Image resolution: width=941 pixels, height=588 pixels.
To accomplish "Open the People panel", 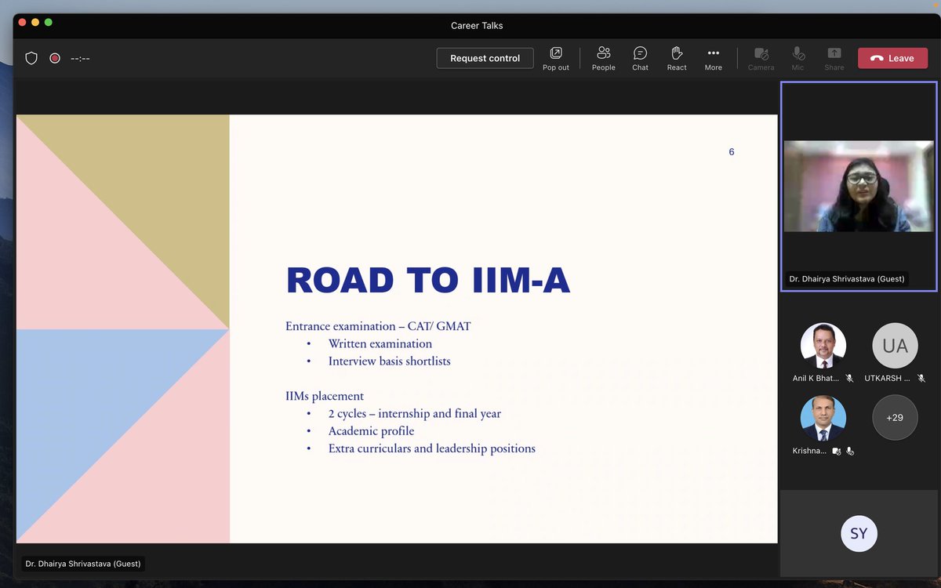I will pyautogui.click(x=604, y=59).
